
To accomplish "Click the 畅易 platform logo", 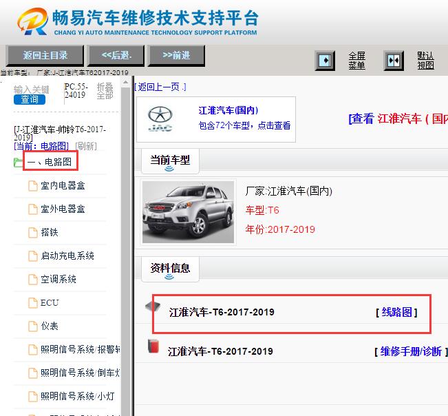I will click(138, 21).
